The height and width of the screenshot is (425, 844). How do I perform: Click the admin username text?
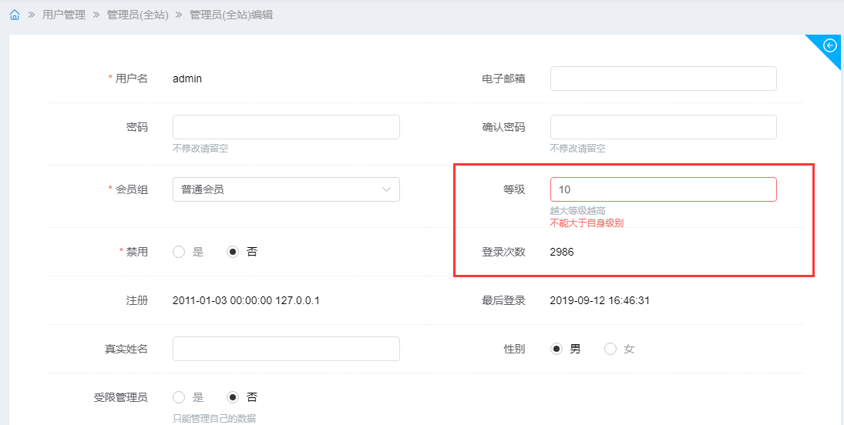tap(187, 79)
